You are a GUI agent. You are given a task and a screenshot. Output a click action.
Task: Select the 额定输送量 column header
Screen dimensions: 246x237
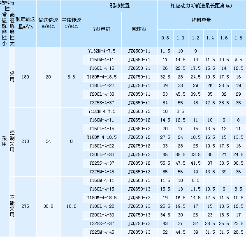pyautogui.click(x=26, y=23)
